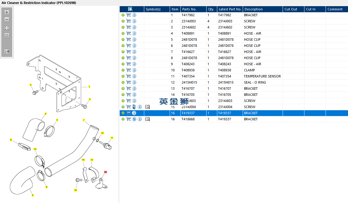Select part number 2415H015 cell

click(193, 82)
